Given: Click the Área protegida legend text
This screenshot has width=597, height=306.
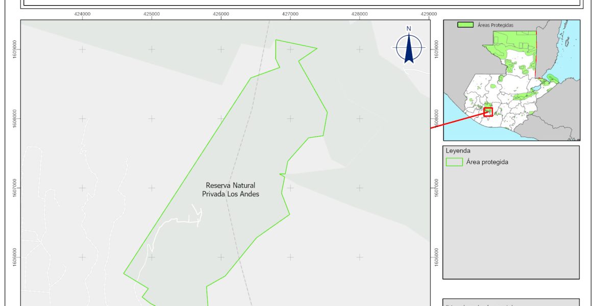Looking at the screenshot, I should click(487, 162).
